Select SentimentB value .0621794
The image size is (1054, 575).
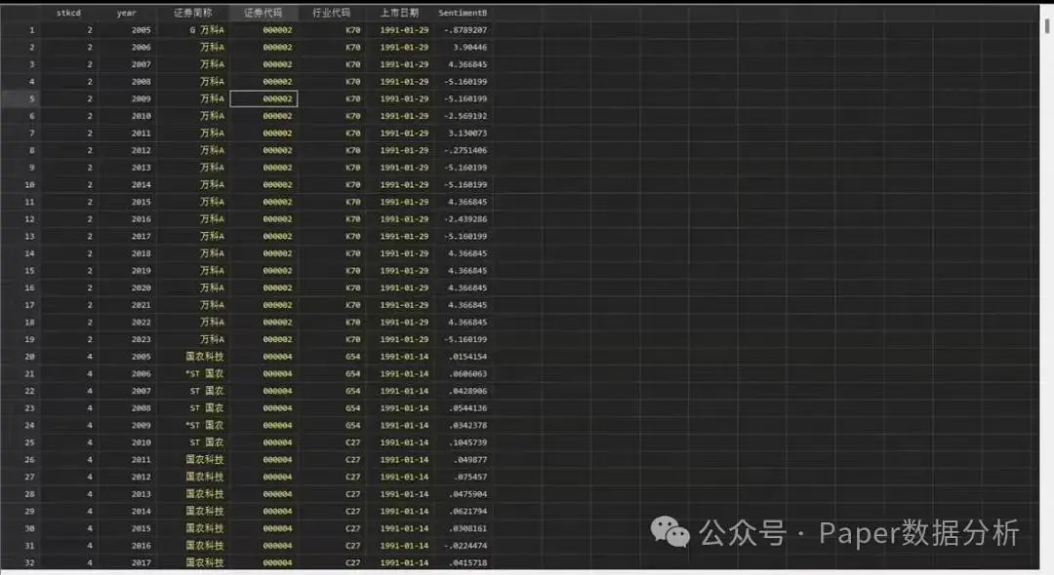click(467, 512)
